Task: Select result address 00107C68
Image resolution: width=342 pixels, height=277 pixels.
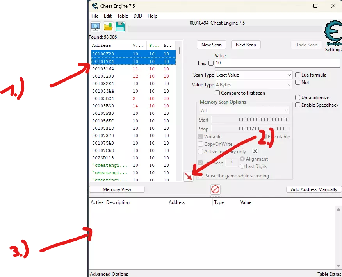Action: 133,150
